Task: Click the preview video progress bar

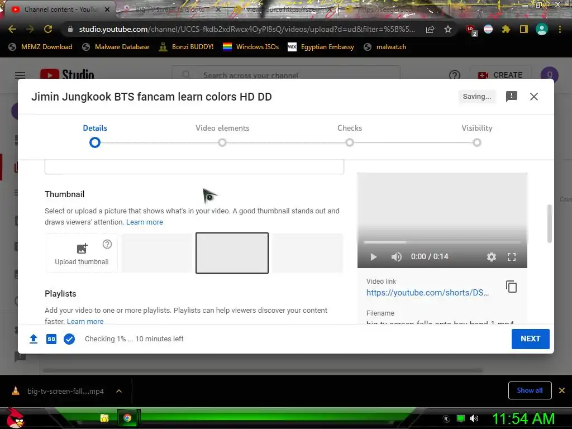Action: 442,242
